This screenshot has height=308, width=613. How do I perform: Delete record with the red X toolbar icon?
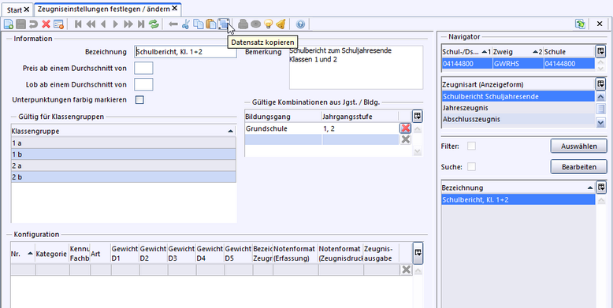46,24
